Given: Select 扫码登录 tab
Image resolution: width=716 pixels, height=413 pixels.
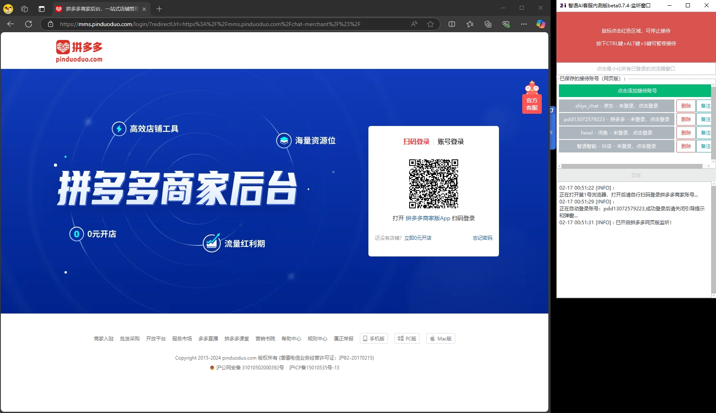Looking at the screenshot, I should [x=416, y=141].
